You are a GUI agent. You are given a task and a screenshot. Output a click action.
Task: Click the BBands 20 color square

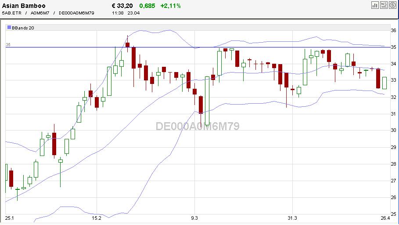(9, 28)
